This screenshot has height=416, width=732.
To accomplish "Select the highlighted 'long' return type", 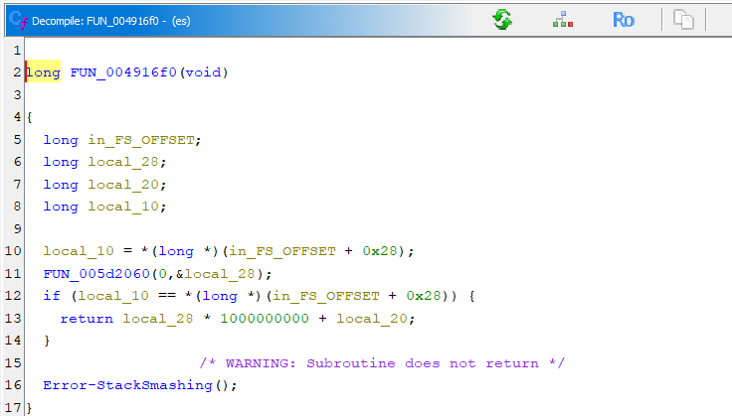I will coord(43,72).
